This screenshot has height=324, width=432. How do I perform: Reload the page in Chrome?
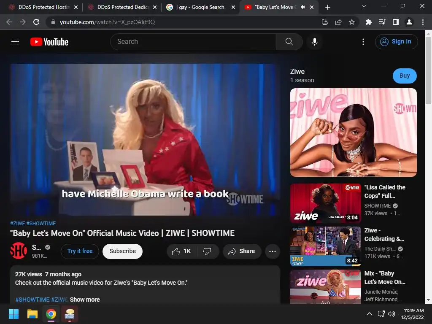[36, 22]
